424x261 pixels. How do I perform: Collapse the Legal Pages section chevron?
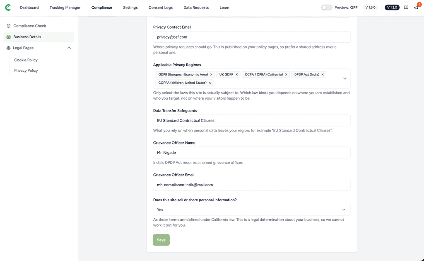(x=69, y=48)
